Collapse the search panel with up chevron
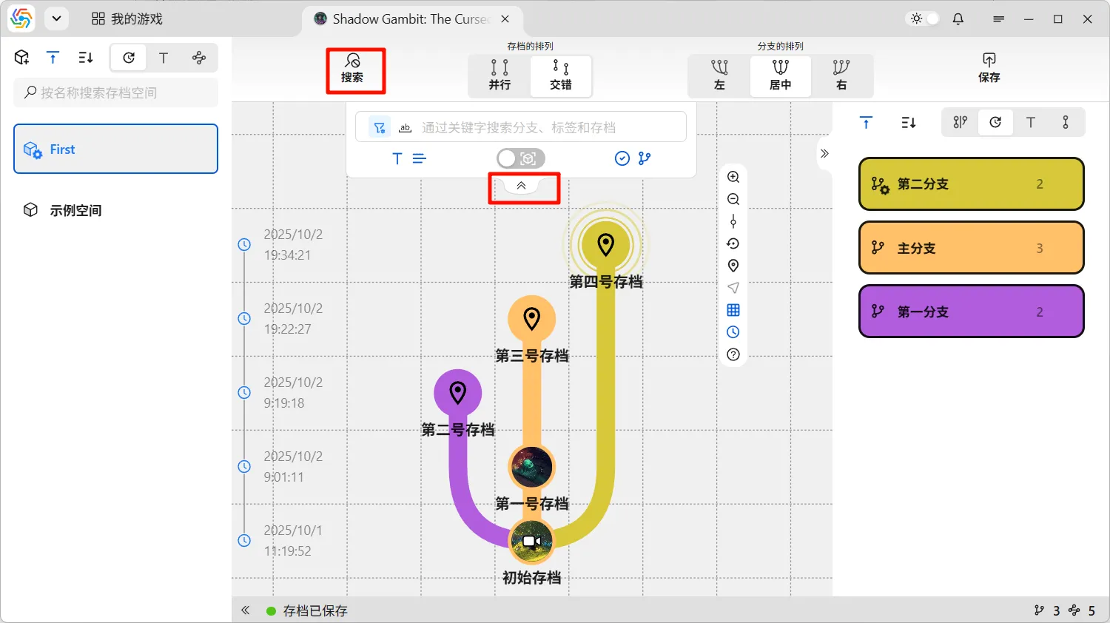Viewport: 1110px width, 623px height. click(522, 186)
